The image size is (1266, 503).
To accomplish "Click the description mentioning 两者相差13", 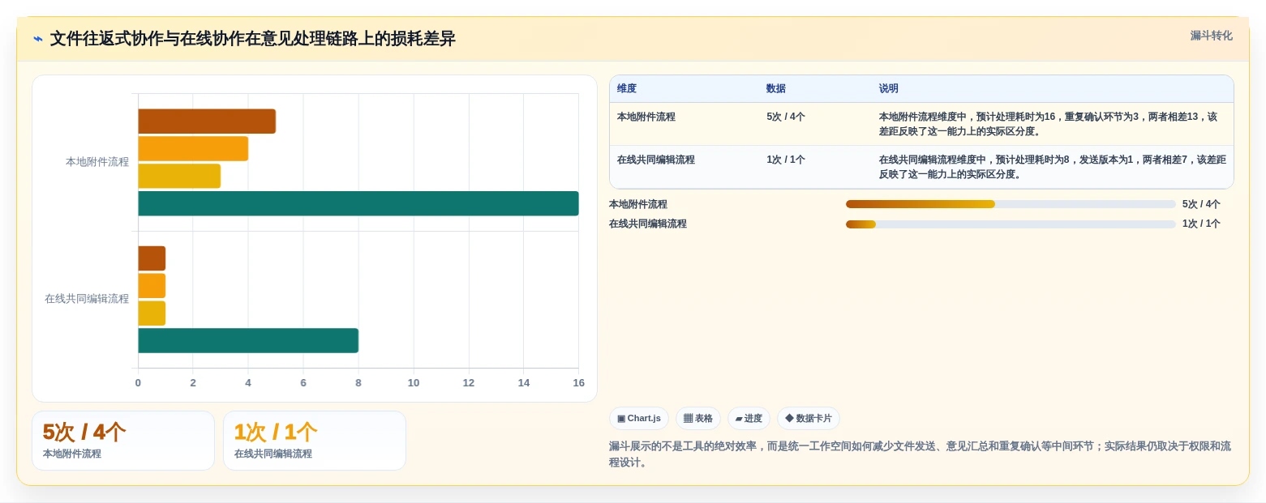I will (1052, 124).
